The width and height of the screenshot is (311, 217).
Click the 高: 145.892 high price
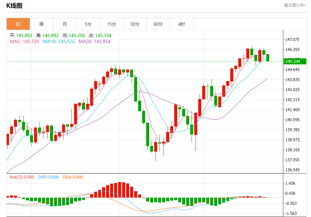47,35
